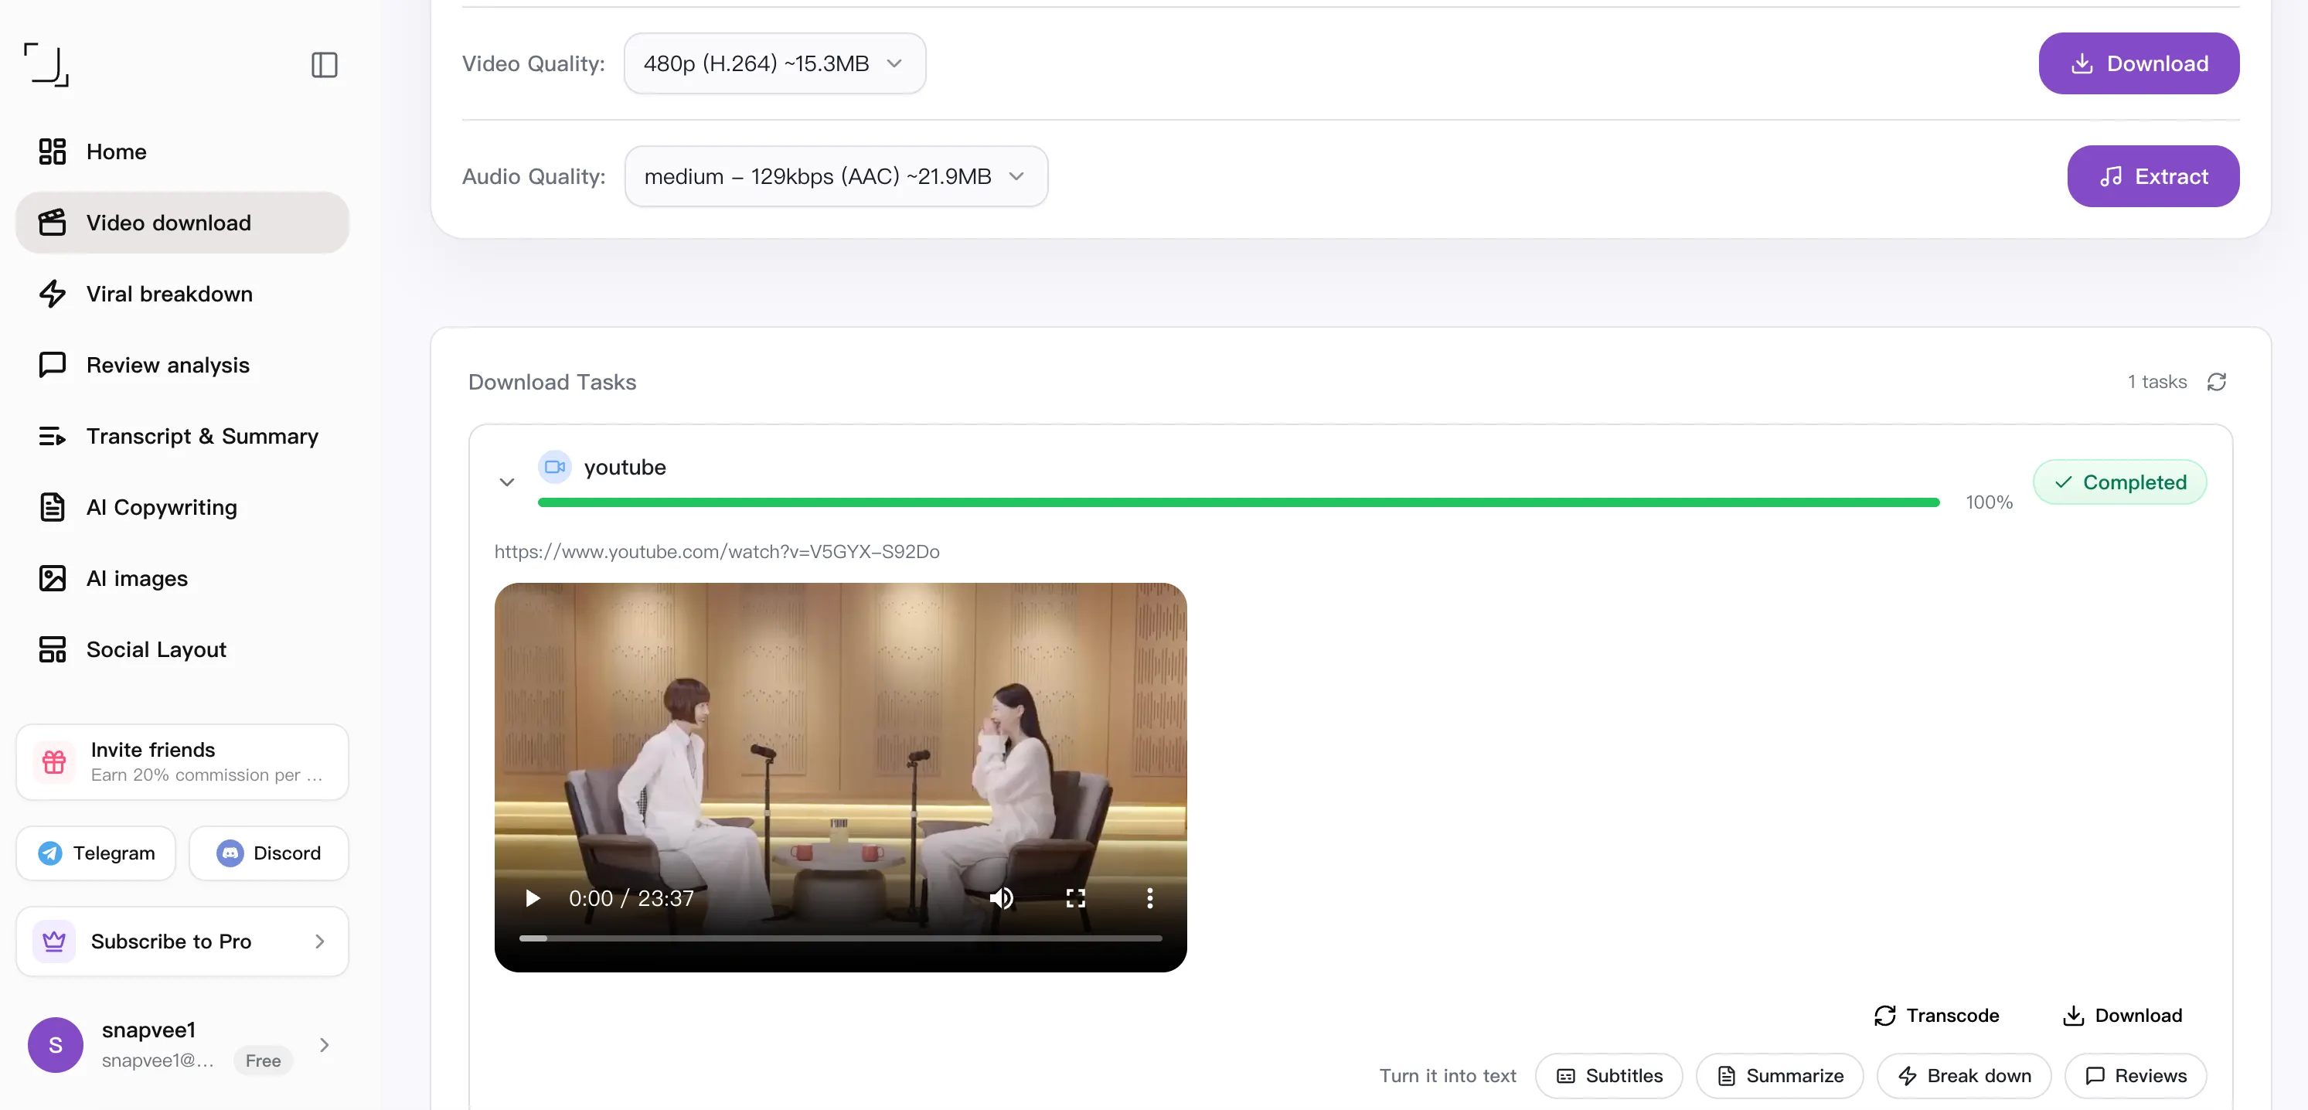
Task: Open Reviews for the video
Action: pos(2136,1075)
